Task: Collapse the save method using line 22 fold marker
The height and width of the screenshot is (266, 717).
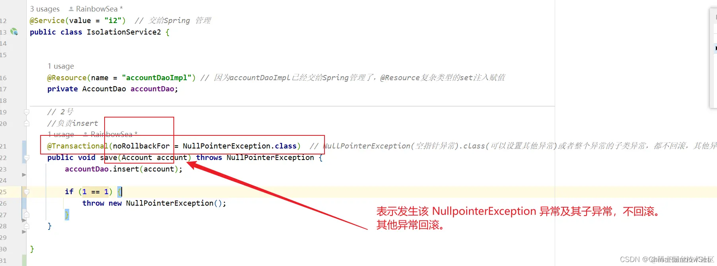Action: point(27,158)
